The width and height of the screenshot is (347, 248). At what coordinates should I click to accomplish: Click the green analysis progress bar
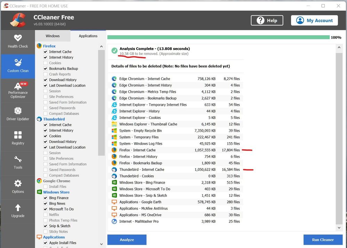pos(218,37)
